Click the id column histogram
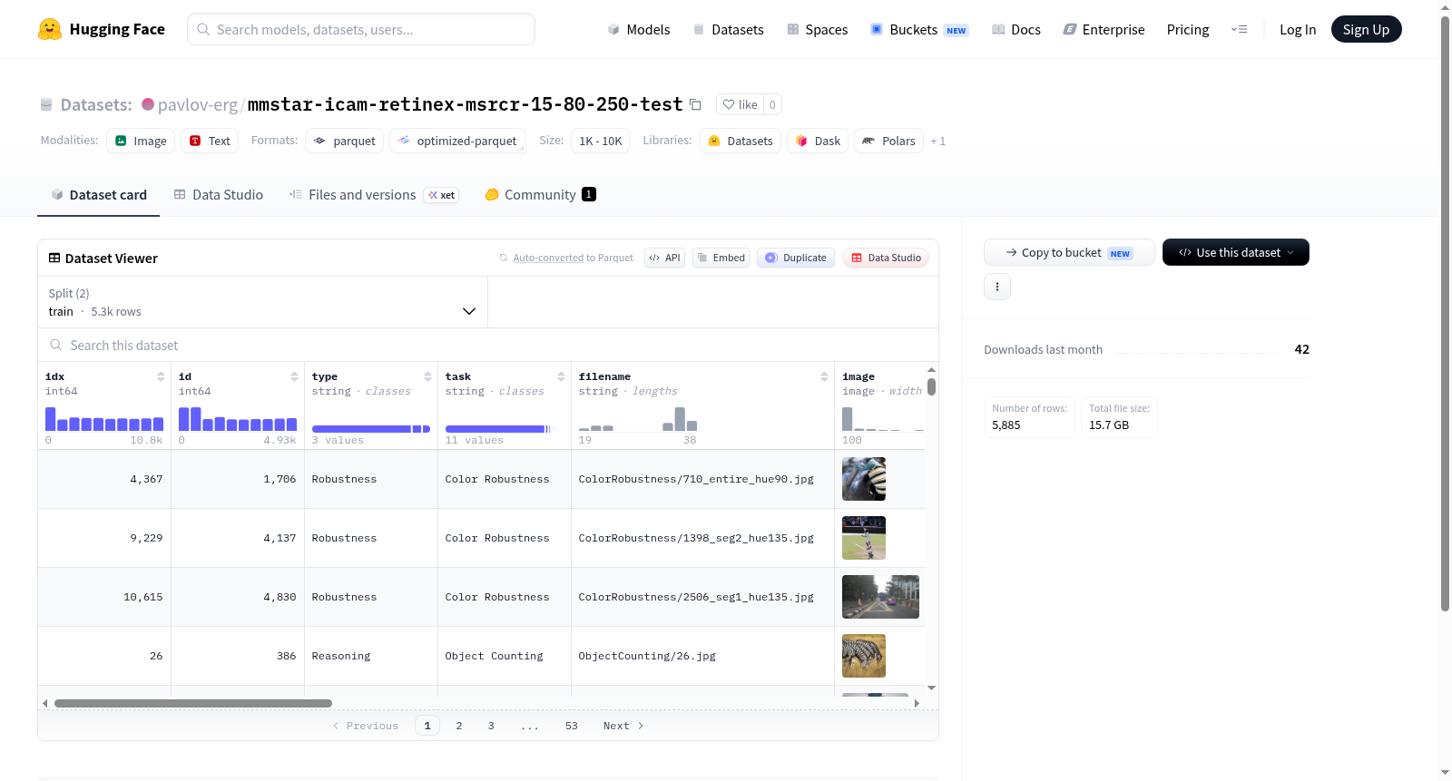Image resolution: width=1452 pixels, height=781 pixels. click(238, 418)
